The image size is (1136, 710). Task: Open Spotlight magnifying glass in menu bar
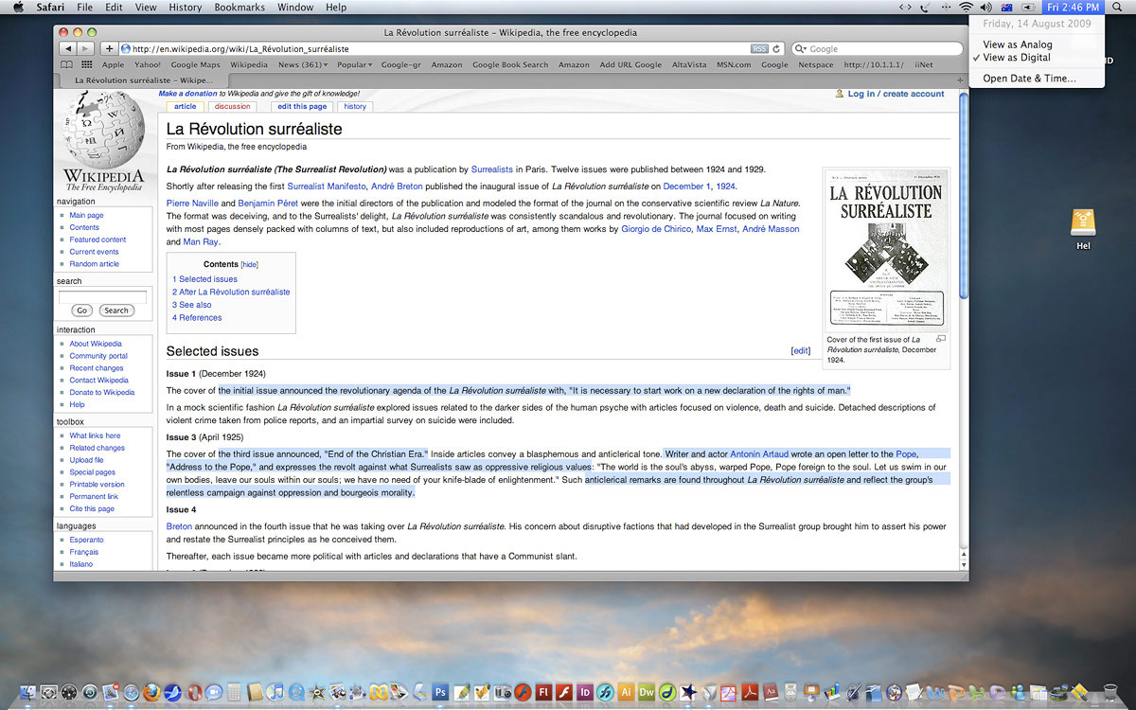pyautogui.click(x=1117, y=8)
